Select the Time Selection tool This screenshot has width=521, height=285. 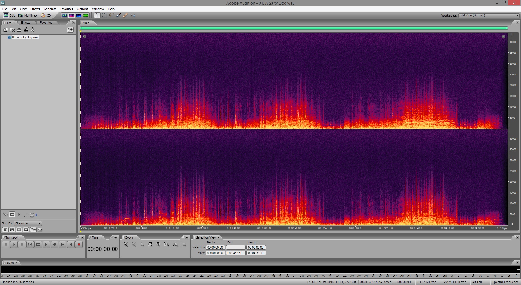click(97, 15)
